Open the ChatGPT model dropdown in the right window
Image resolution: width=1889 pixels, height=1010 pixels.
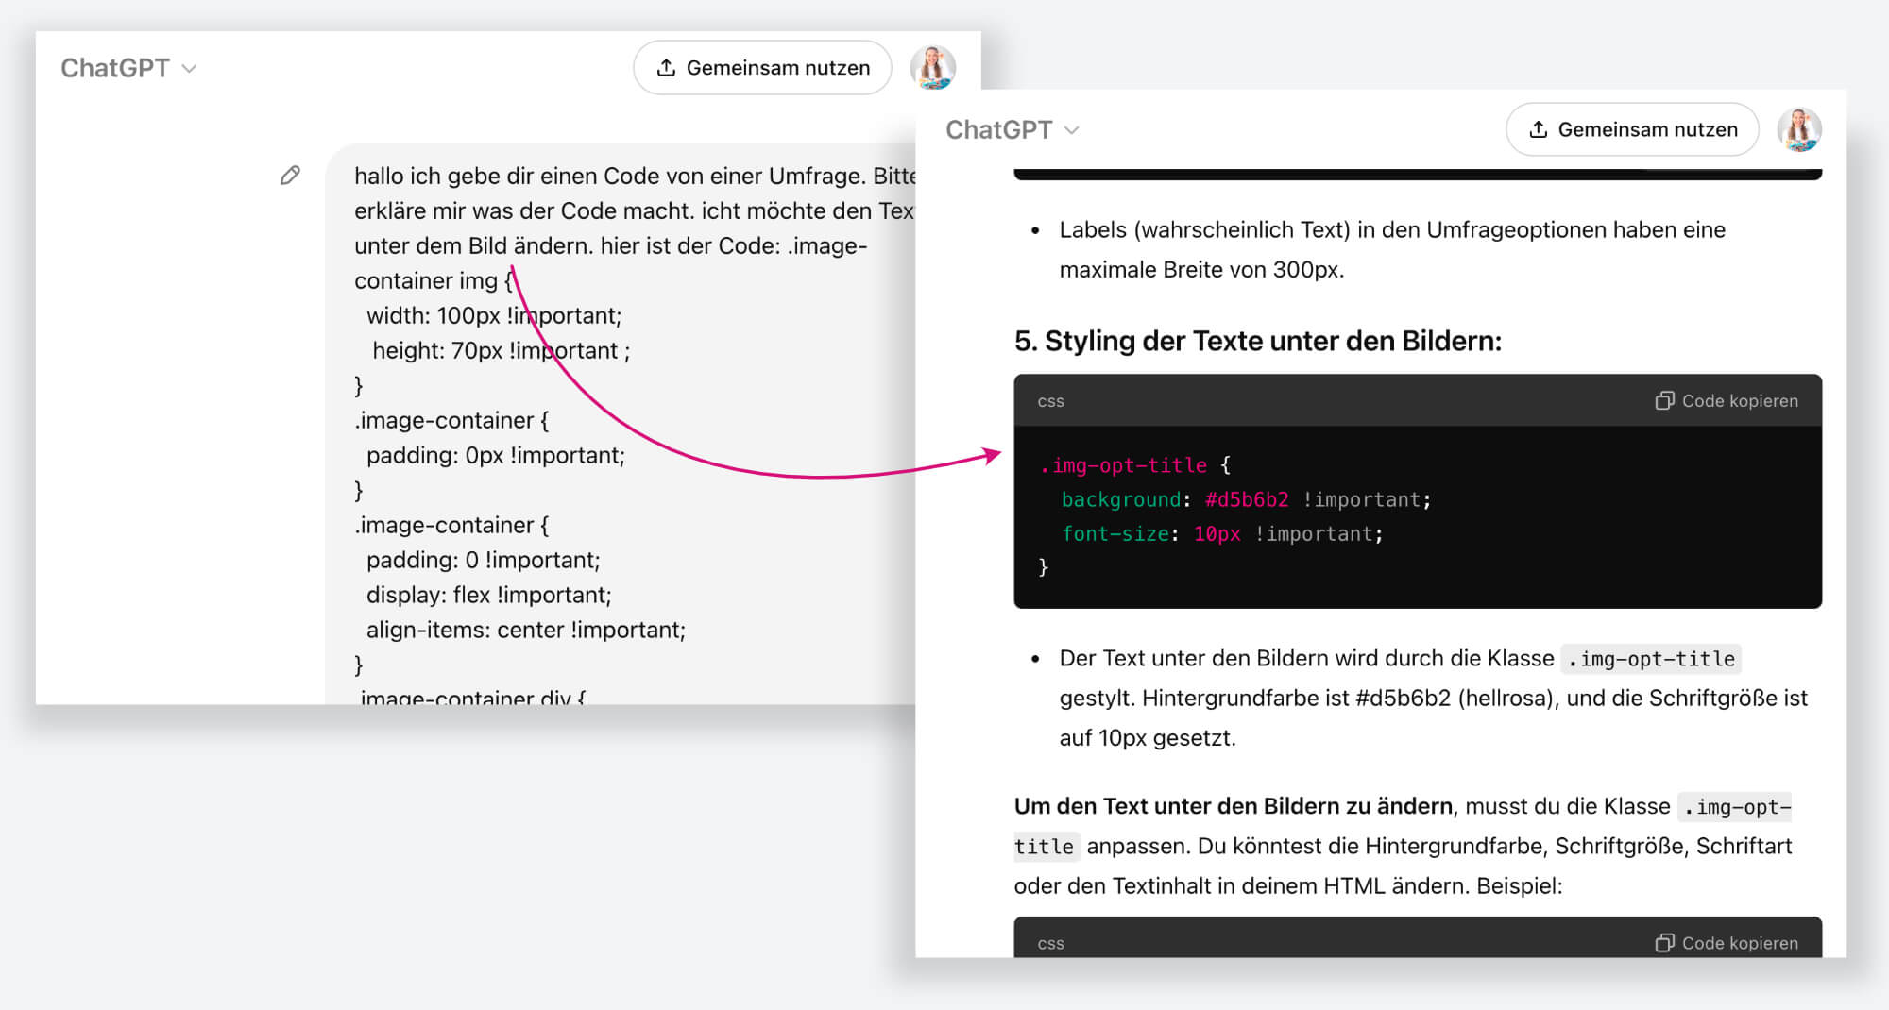click(1012, 129)
